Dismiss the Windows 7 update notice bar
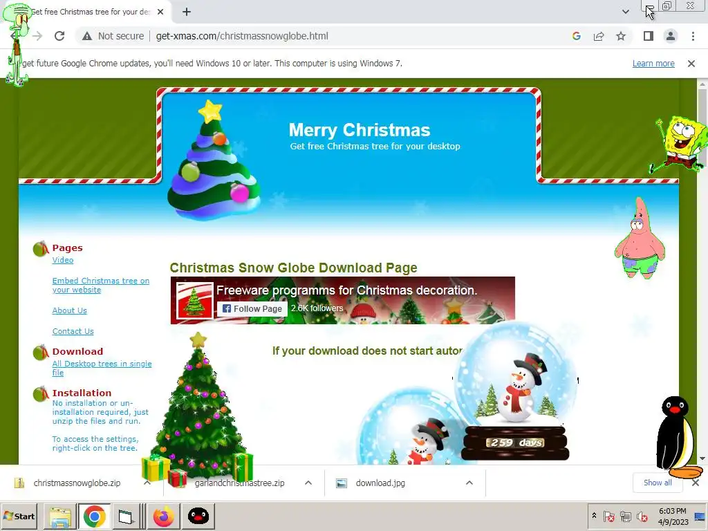708x531 pixels. click(x=691, y=64)
